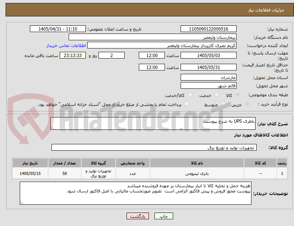Click the city field قائم شهر
The height and width of the screenshot is (226, 294).
(x=209, y=85)
